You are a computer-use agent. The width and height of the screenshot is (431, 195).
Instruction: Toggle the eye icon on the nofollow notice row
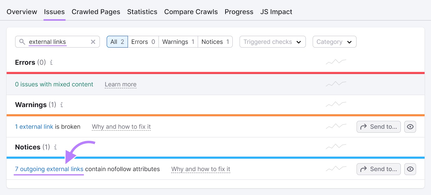(x=411, y=169)
